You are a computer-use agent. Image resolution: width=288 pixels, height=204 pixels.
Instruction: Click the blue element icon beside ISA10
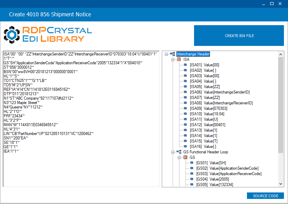(x=185, y=114)
